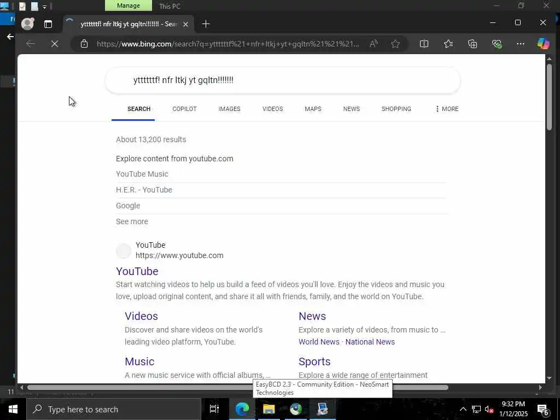The width and height of the screenshot is (560, 420).
Task: Switch to the SHOPPING tab
Action: pyautogui.click(x=396, y=109)
